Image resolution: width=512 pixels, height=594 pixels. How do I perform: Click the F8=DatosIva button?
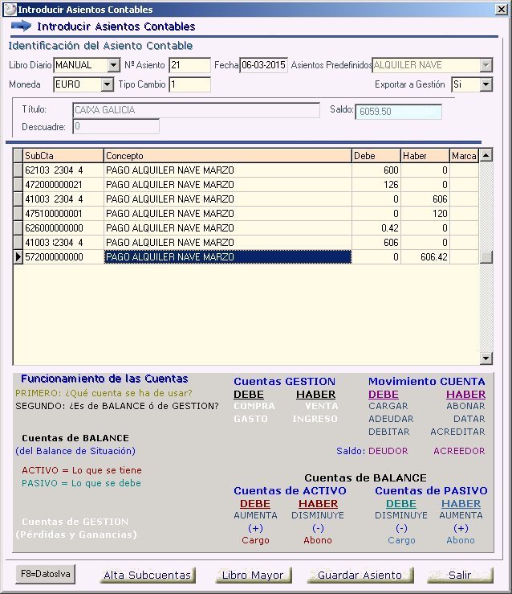click(46, 574)
